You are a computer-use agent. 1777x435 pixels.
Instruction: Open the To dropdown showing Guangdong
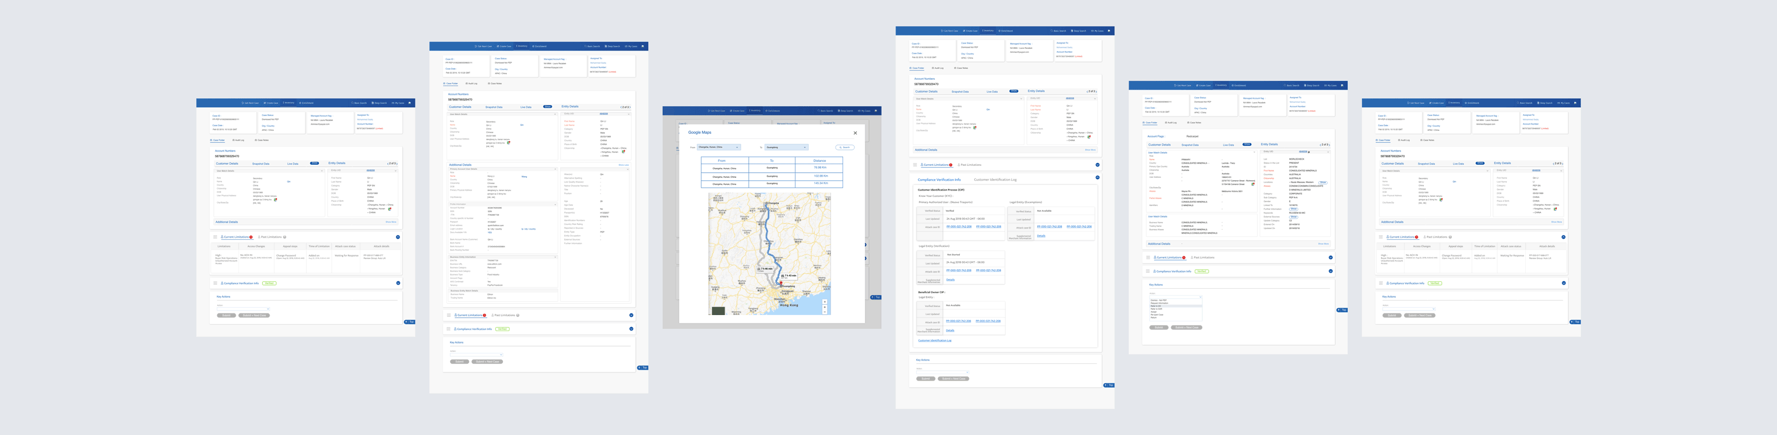coord(786,147)
